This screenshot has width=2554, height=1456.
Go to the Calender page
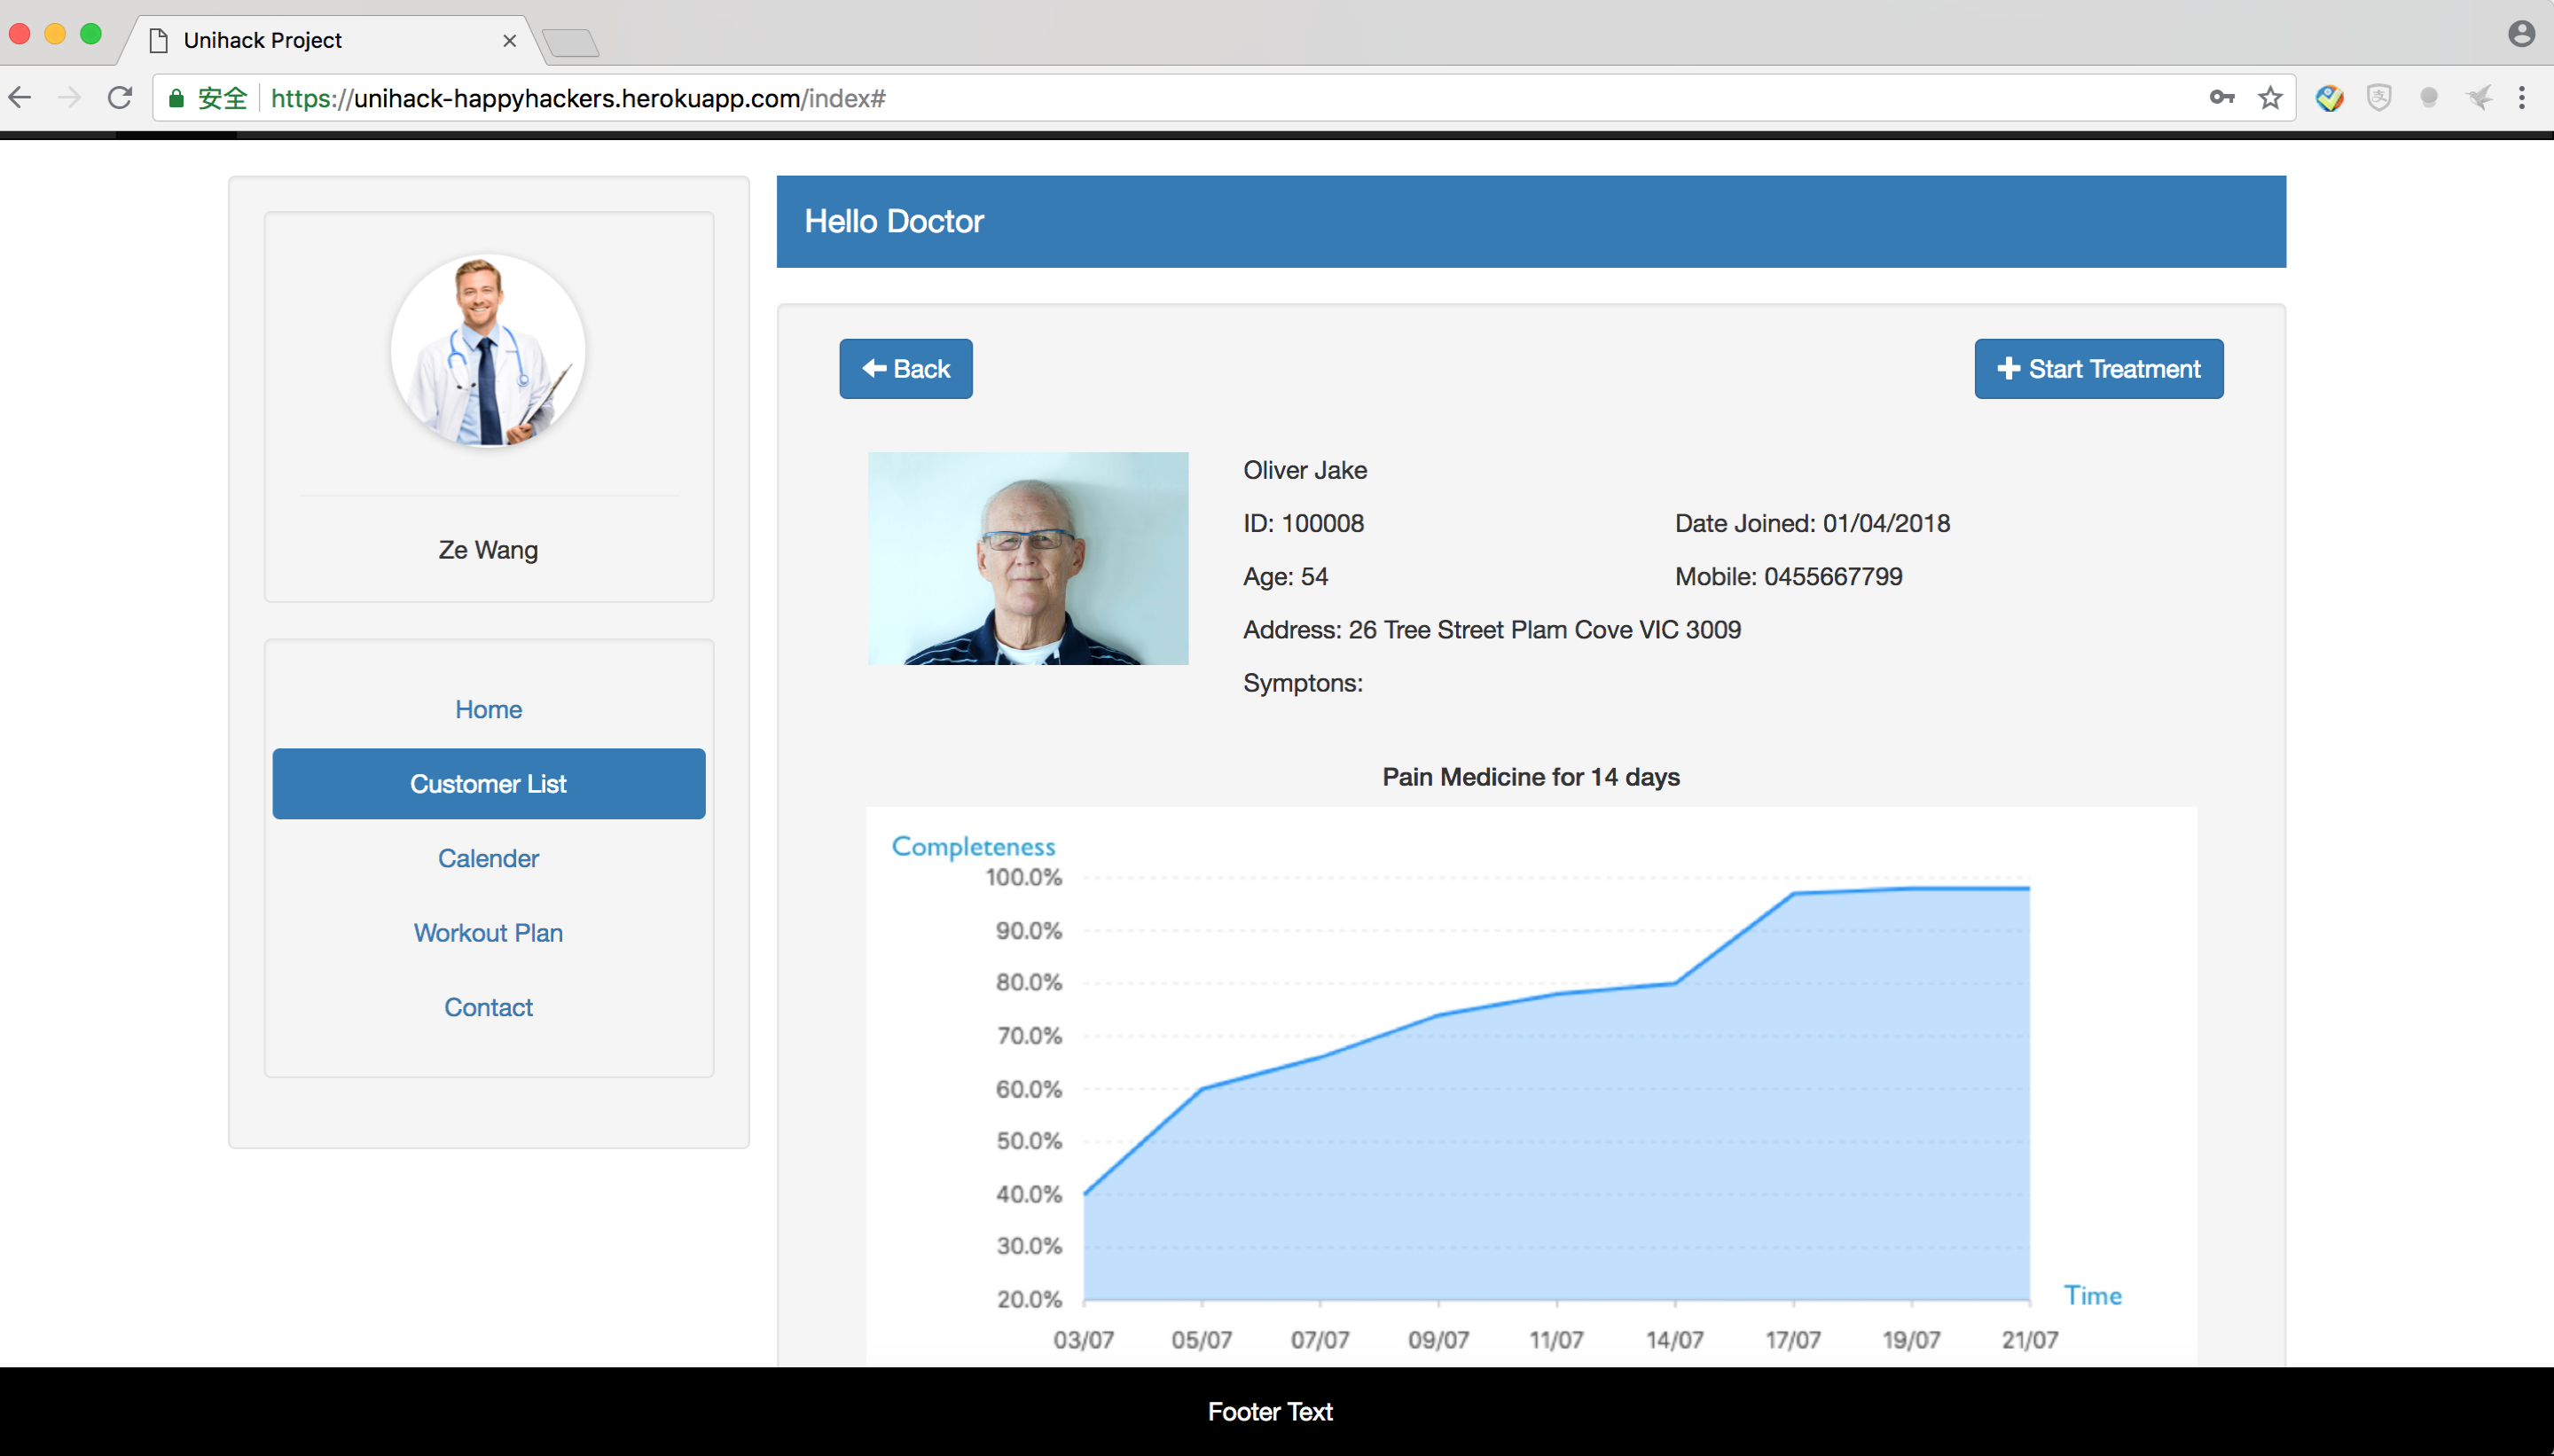pos(488,858)
